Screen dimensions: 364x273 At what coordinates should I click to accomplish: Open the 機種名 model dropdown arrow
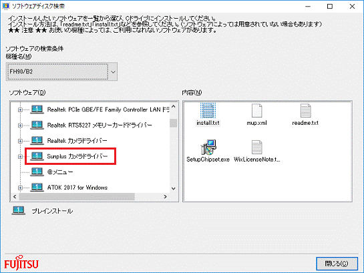point(113,71)
